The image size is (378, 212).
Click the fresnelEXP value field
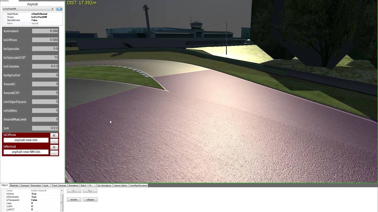45,93
